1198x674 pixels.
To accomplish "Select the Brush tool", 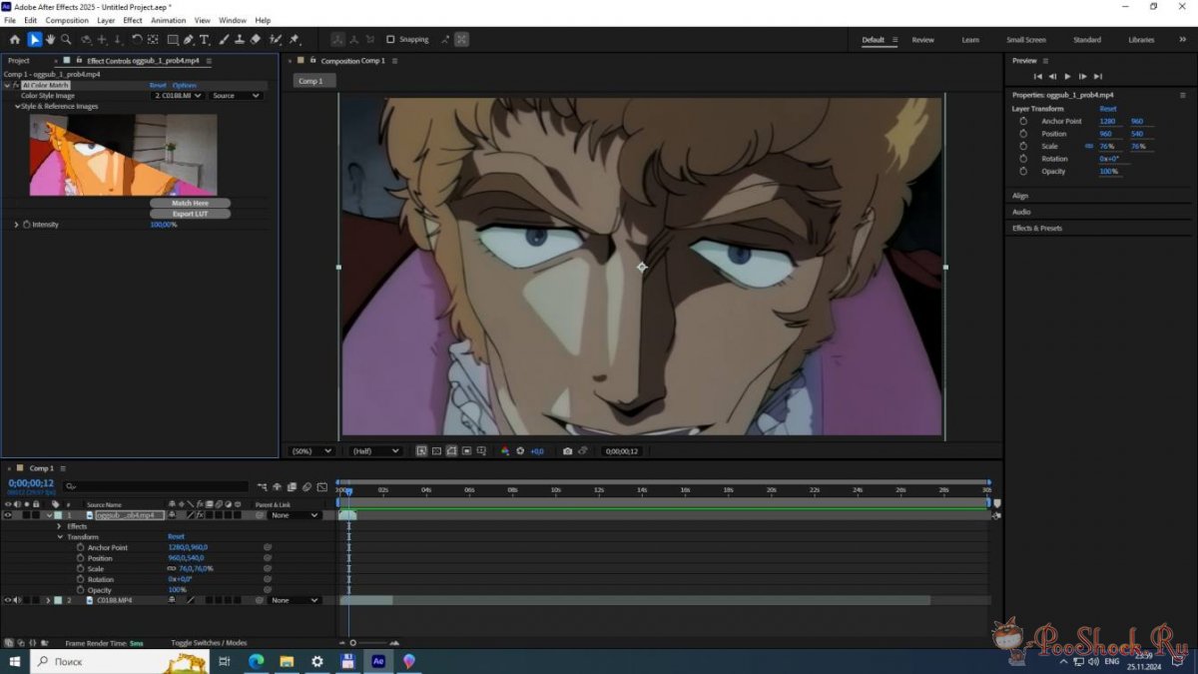I will [x=223, y=40].
